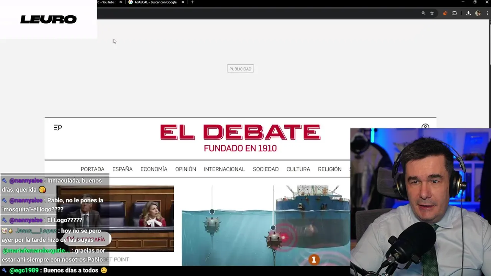The image size is (491, 276).
Task: Close the YouTube browser tab
Action: click(x=120, y=2)
